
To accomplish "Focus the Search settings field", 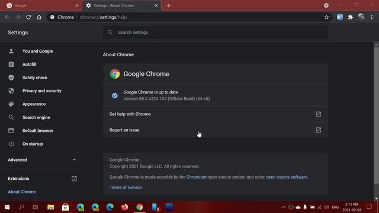I will [216, 33].
